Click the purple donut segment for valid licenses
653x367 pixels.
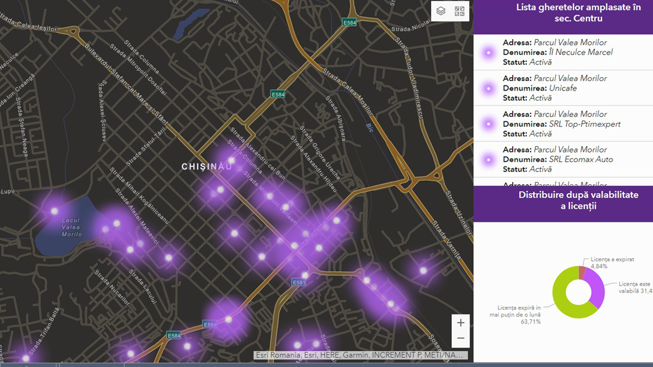[599, 288]
